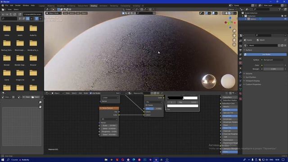Select solid viewport shading mode
This screenshot has width=288, height=162.
pos(226,13)
